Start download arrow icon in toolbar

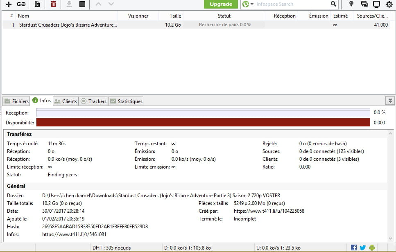tap(69, 4)
